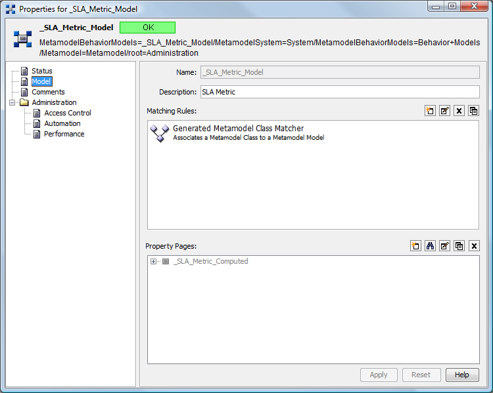
Task: Click the gray square icon beside _SLA_Metric_Computed
Action: [x=166, y=261]
